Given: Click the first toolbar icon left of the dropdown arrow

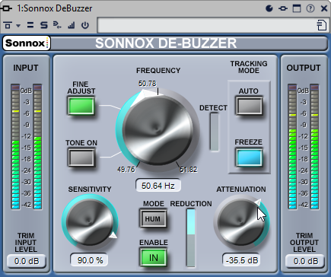Looking at the screenshot, I should 8,25.
